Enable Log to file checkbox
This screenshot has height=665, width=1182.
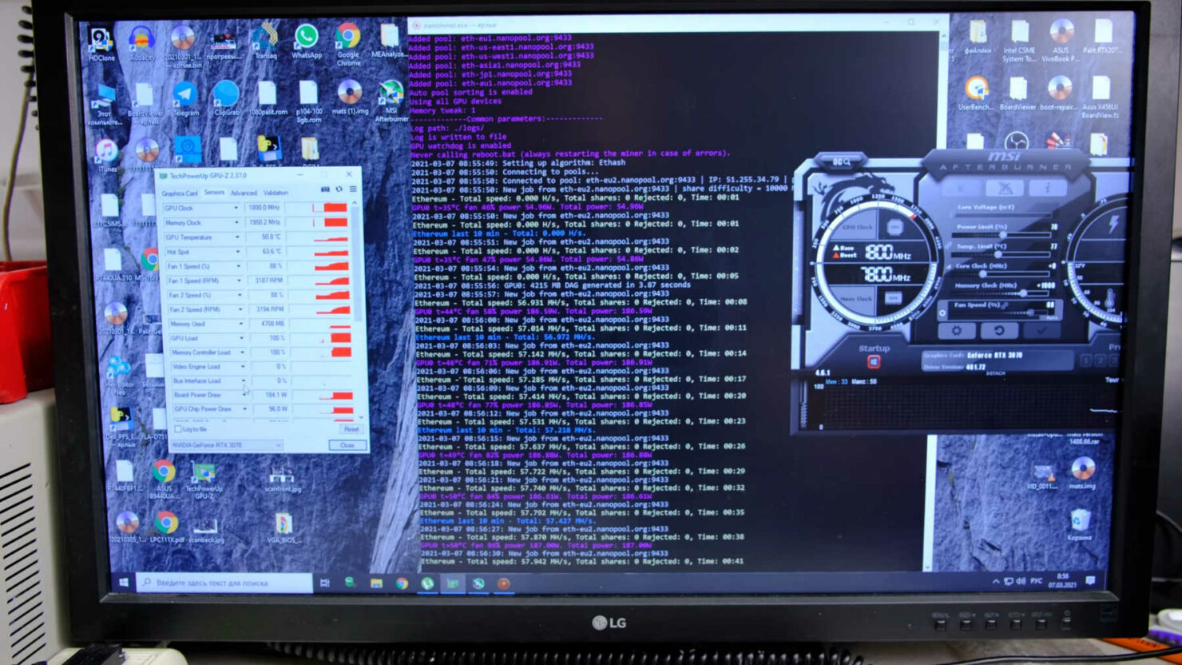(x=178, y=429)
